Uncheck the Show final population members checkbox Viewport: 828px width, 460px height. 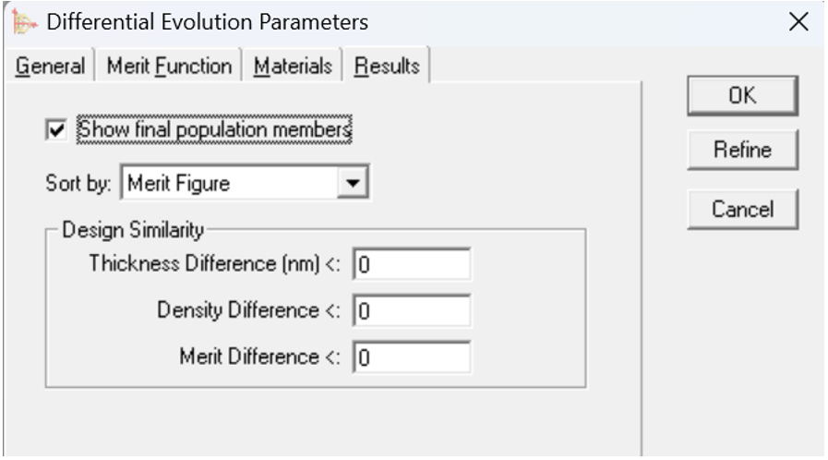[56, 131]
